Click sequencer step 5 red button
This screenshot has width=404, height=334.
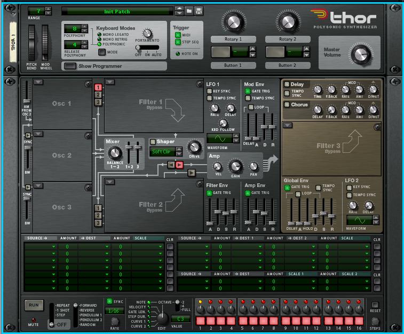(243, 321)
